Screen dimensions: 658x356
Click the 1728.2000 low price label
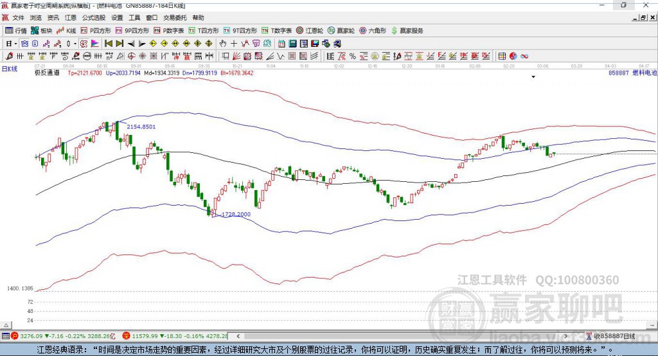tap(236, 214)
